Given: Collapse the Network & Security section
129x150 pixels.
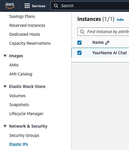Looking at the screenshot, I should [x=5, y=126].
